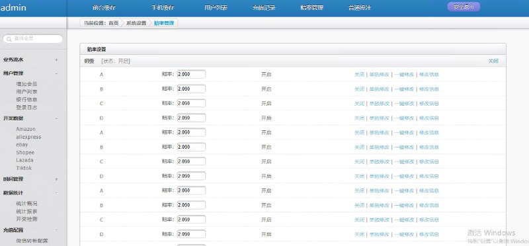The width and height of the screenshot is (529, 246).
Task: Click 单独修改 in the second D row
Action: pos(379,176)
